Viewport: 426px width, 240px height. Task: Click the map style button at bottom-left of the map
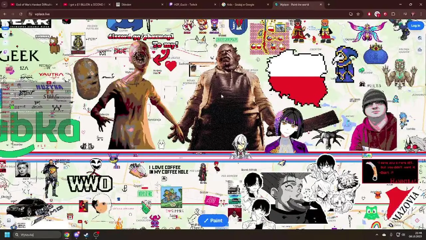[x=9, y=220]
